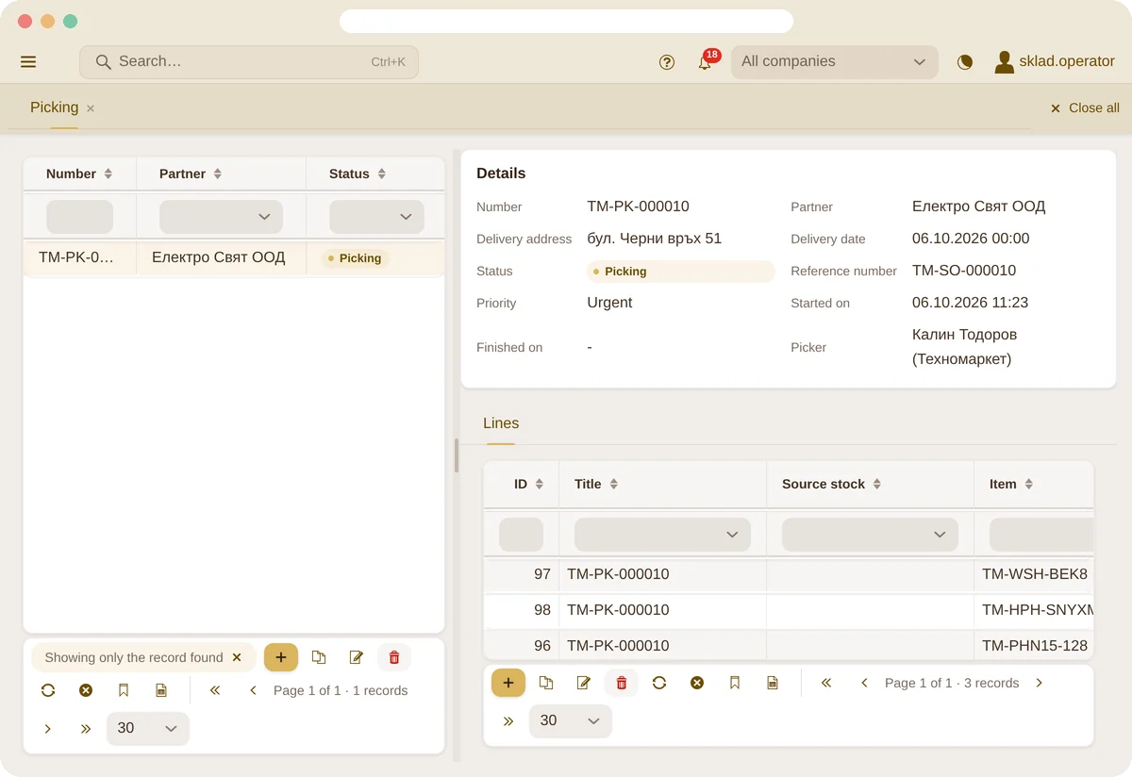Viewport: 1132px width, 777px height.
Task: Add a new picking record with plus
Action: 281,657
